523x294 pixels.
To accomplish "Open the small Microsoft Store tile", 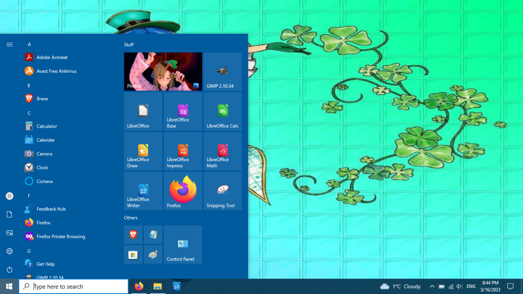I will [133, 254].
